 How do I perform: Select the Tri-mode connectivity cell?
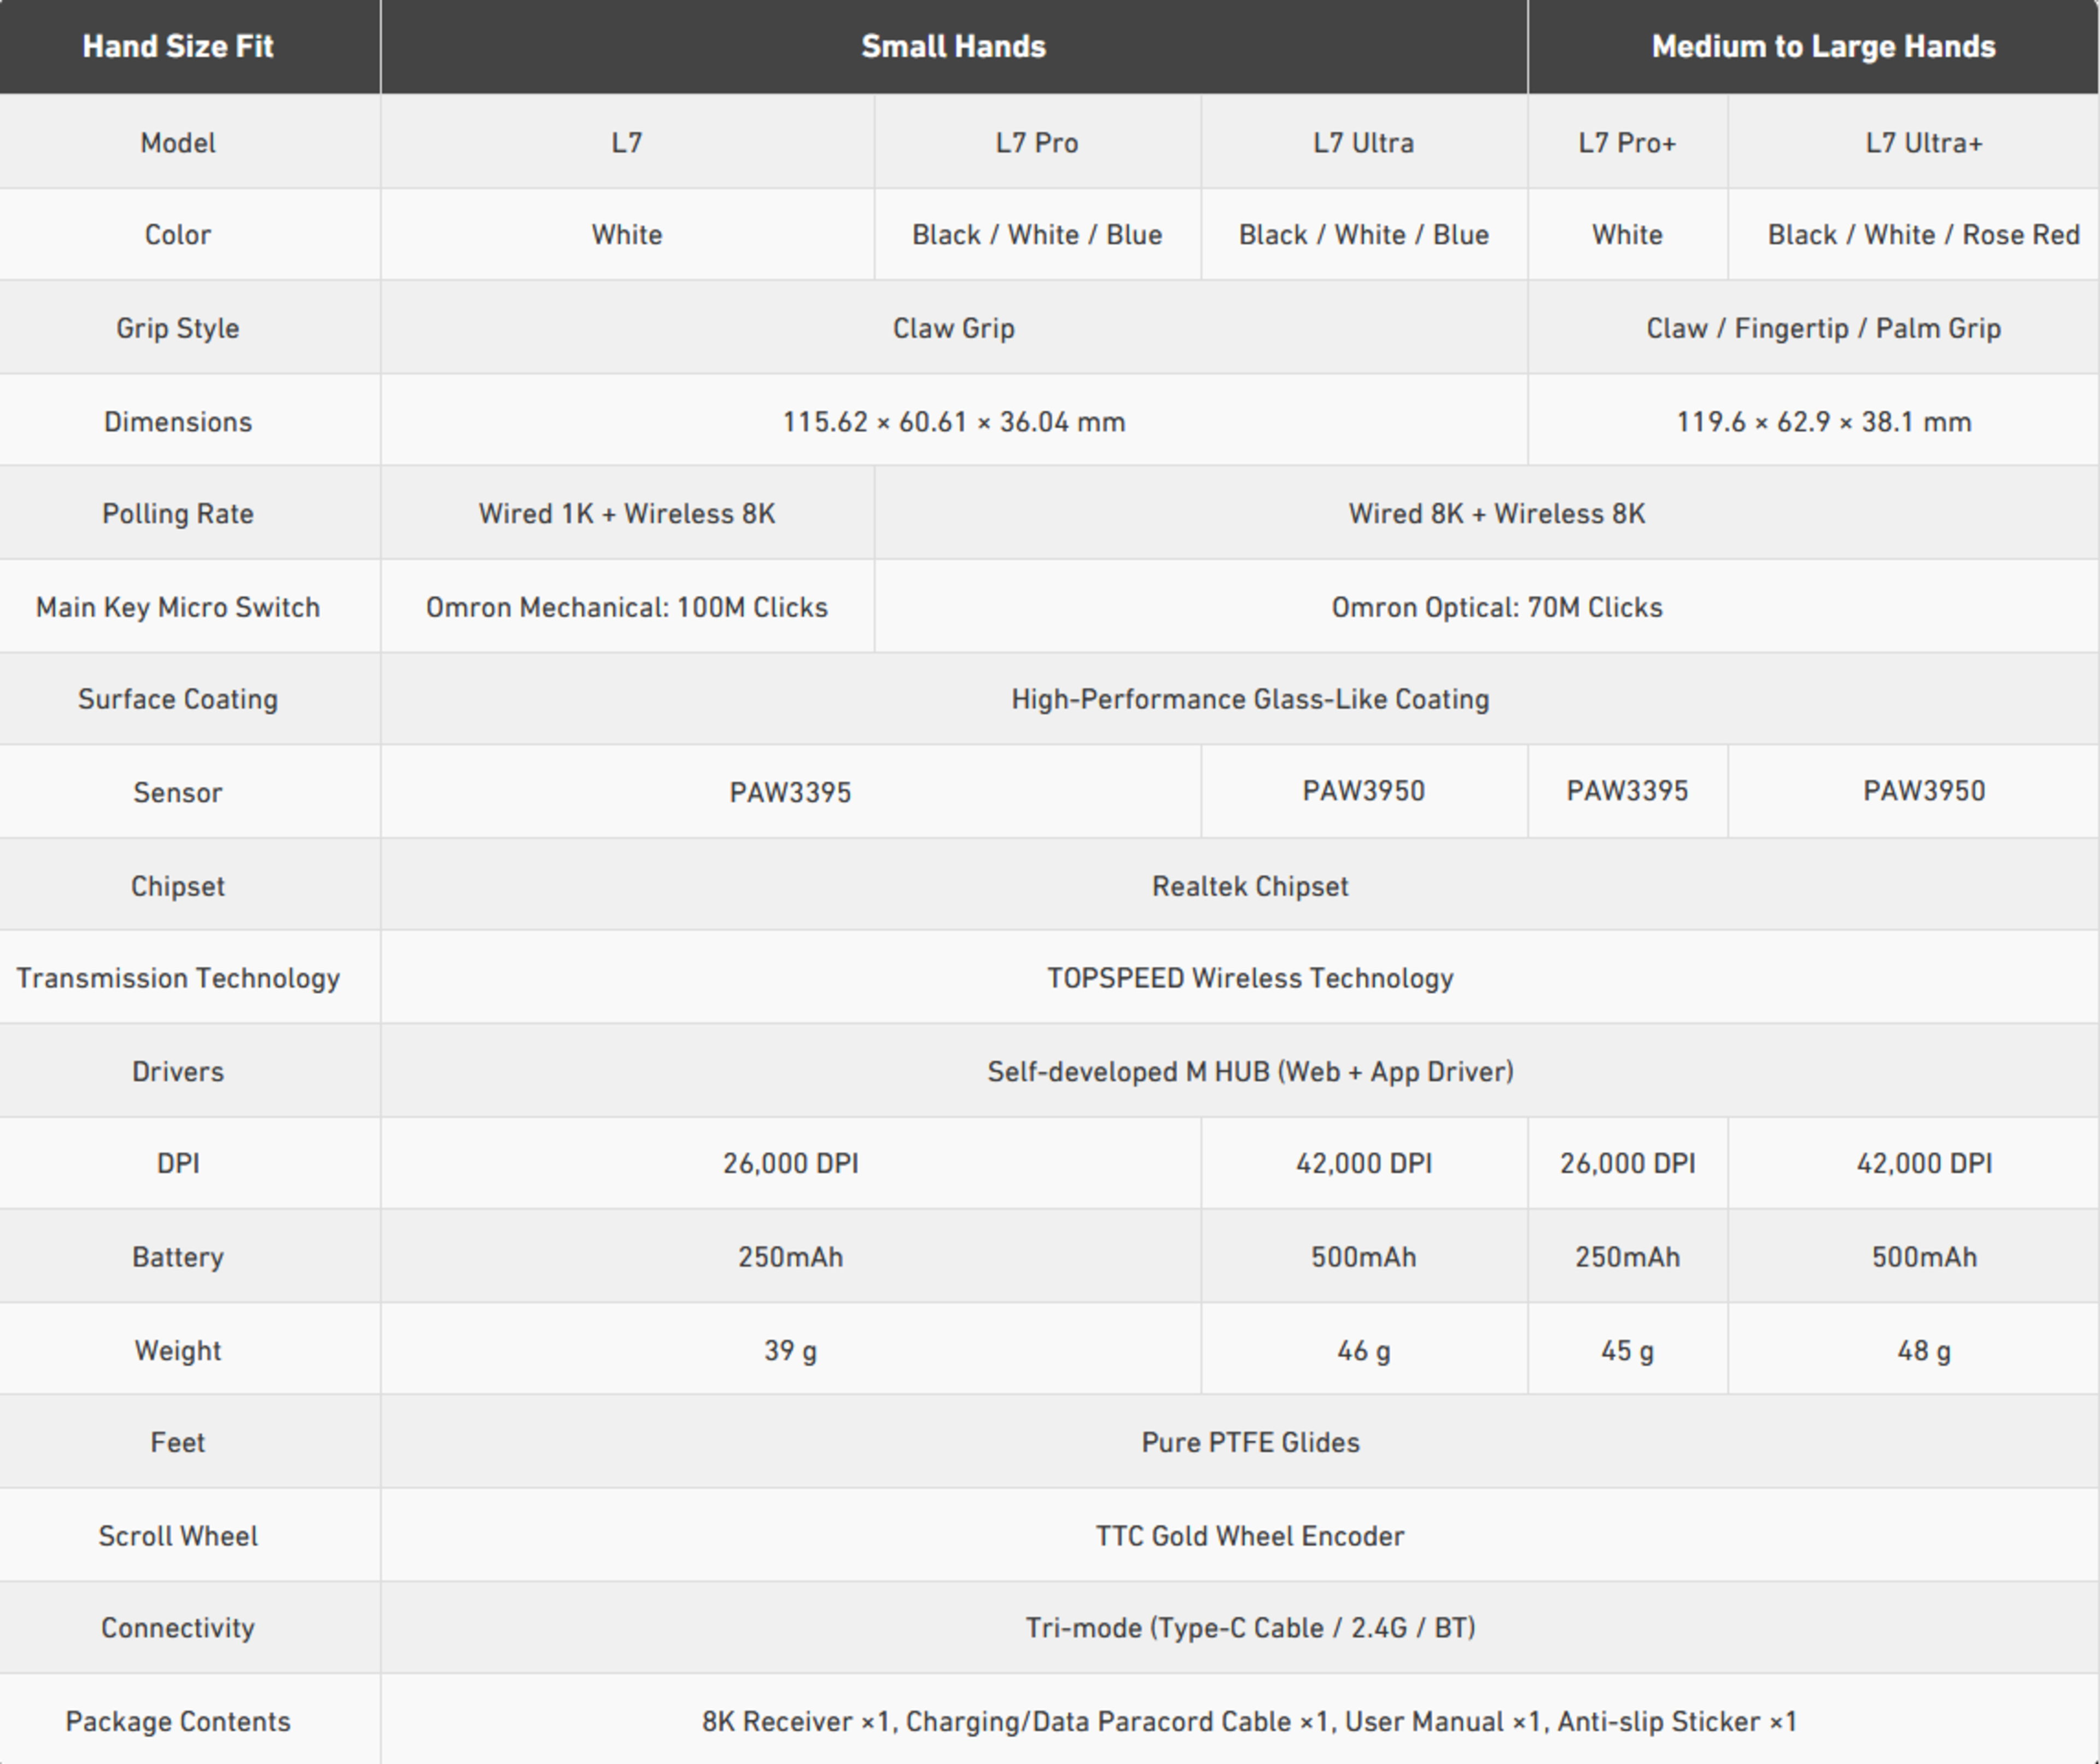(x=1250, y=1628)
